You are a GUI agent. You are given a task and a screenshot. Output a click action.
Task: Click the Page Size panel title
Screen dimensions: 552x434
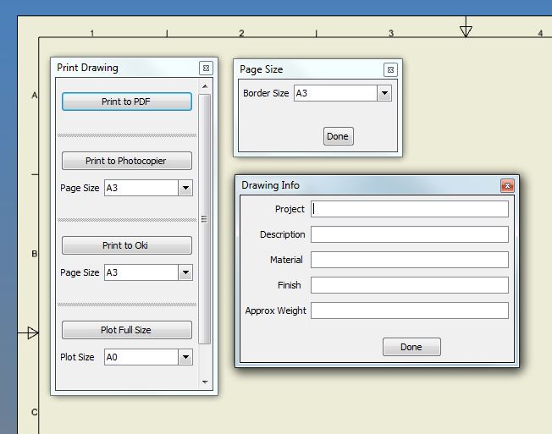point(262,69)
